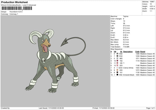
Task: Click the Zoom value '1:1'
Action: click(x=151, y=11)
